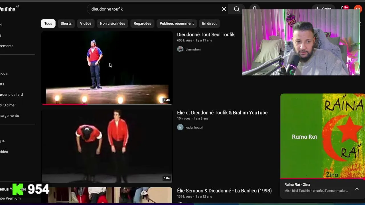Click the 10 k vues view count

point(184,118)
